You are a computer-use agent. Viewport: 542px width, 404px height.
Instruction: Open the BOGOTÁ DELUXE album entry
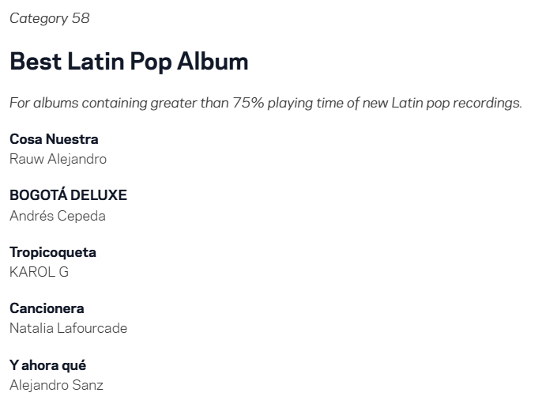[x=68, y=195]
